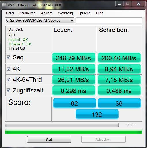
Task: Click the green overall progress bar
Action: coord(73,132)
